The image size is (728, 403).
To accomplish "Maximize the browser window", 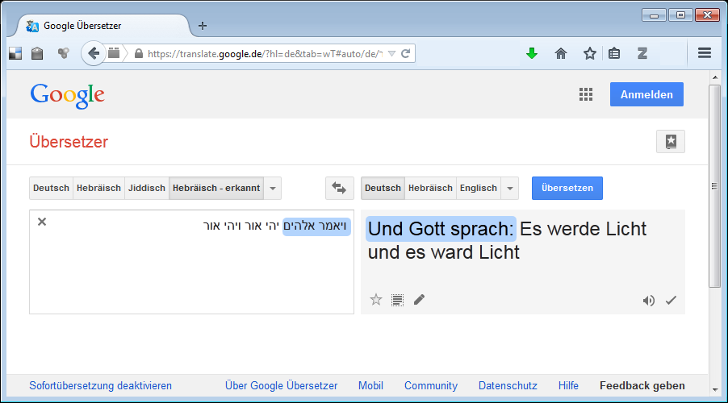I will (x=680, y=15).
